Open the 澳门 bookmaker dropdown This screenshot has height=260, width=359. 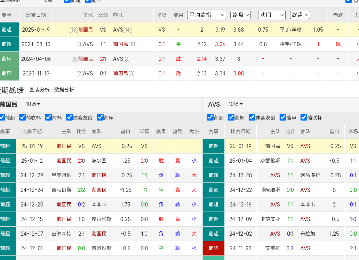tap(272, 15)
